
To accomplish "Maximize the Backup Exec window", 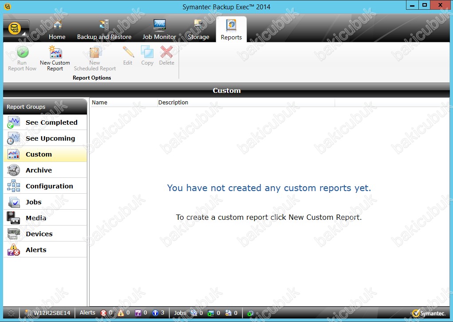I will [424, 5].
